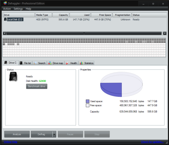The width and height of the screenshot is (169, 145).
Task: Click the Health tab icon
Action: [67, 63]
